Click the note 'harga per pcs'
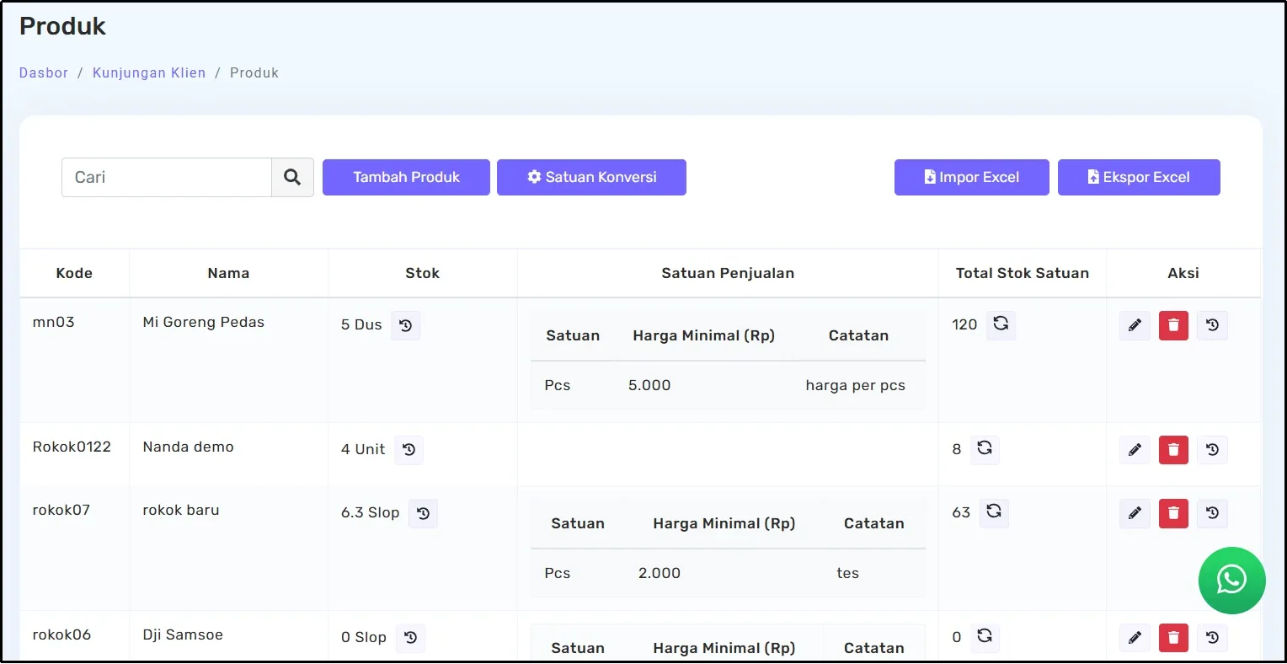This screenshot has height=664, width=1287. pos(855,385)
